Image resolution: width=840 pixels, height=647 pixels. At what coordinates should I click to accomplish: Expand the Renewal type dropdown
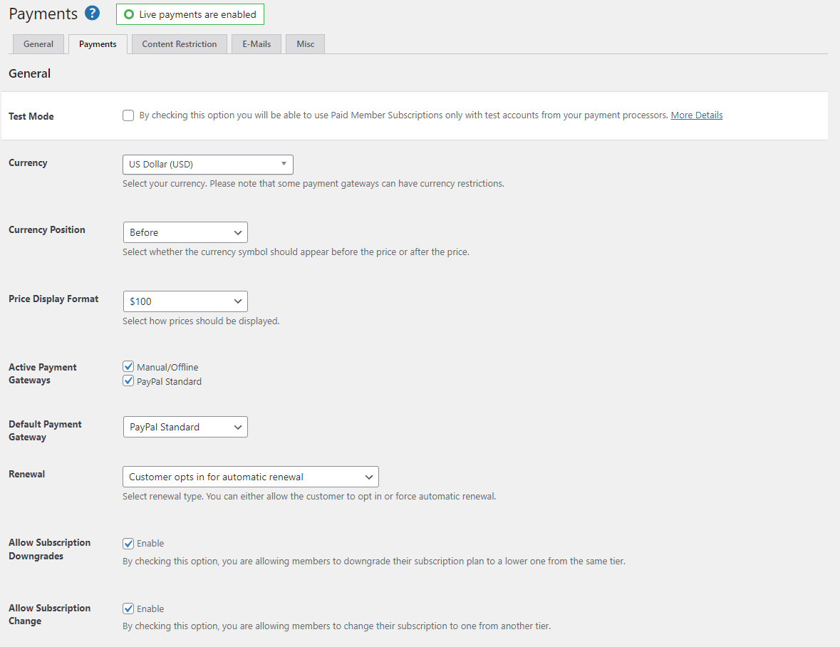coord(251,477)
